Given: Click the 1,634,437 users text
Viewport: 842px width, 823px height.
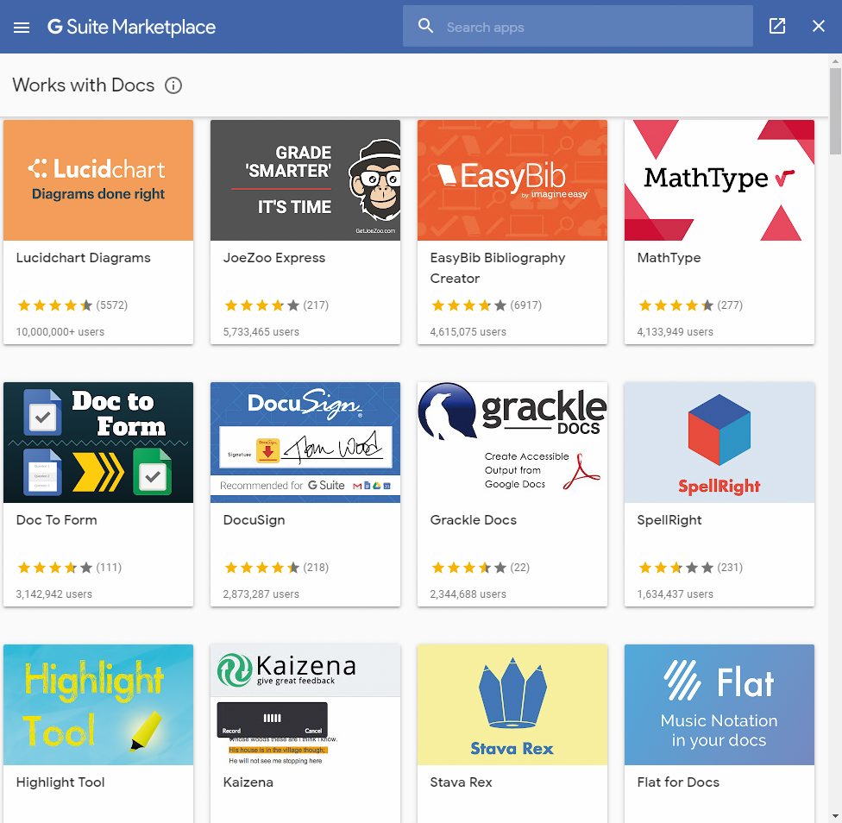Looking at the screenshot, I should tap(675, 594).
